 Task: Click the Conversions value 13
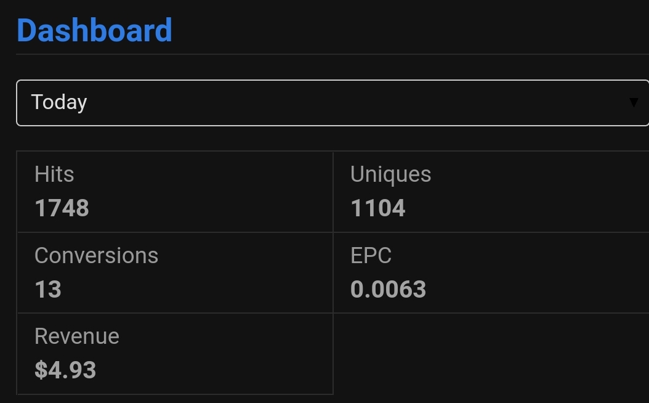[x=48, y=289]
